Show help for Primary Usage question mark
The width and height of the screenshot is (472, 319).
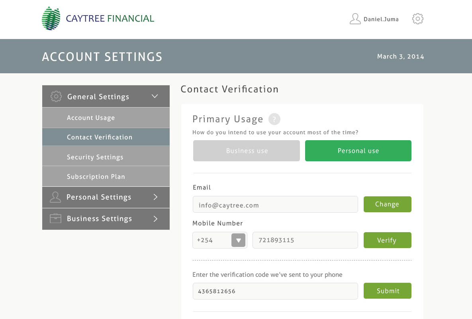[x=274, y=119]
